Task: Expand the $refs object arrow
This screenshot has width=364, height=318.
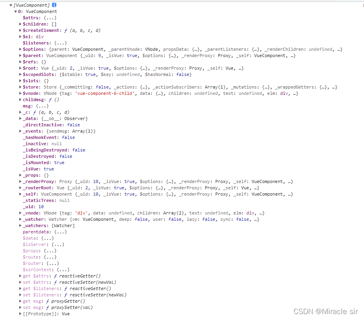Action: point(20,62)
